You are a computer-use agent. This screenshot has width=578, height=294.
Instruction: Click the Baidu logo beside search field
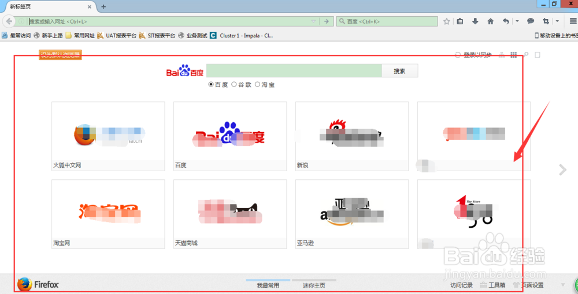185,70
